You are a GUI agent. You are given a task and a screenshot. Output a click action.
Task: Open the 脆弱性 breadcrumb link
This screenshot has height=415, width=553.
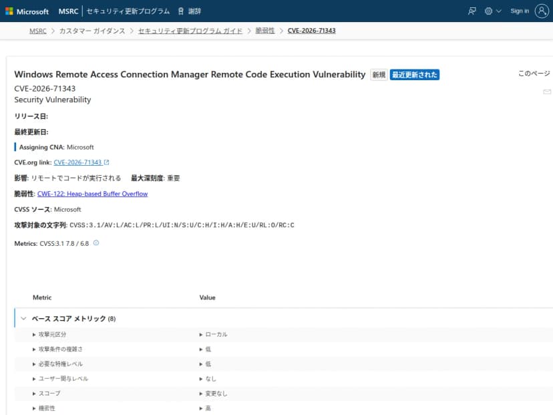tap(265, 31)
